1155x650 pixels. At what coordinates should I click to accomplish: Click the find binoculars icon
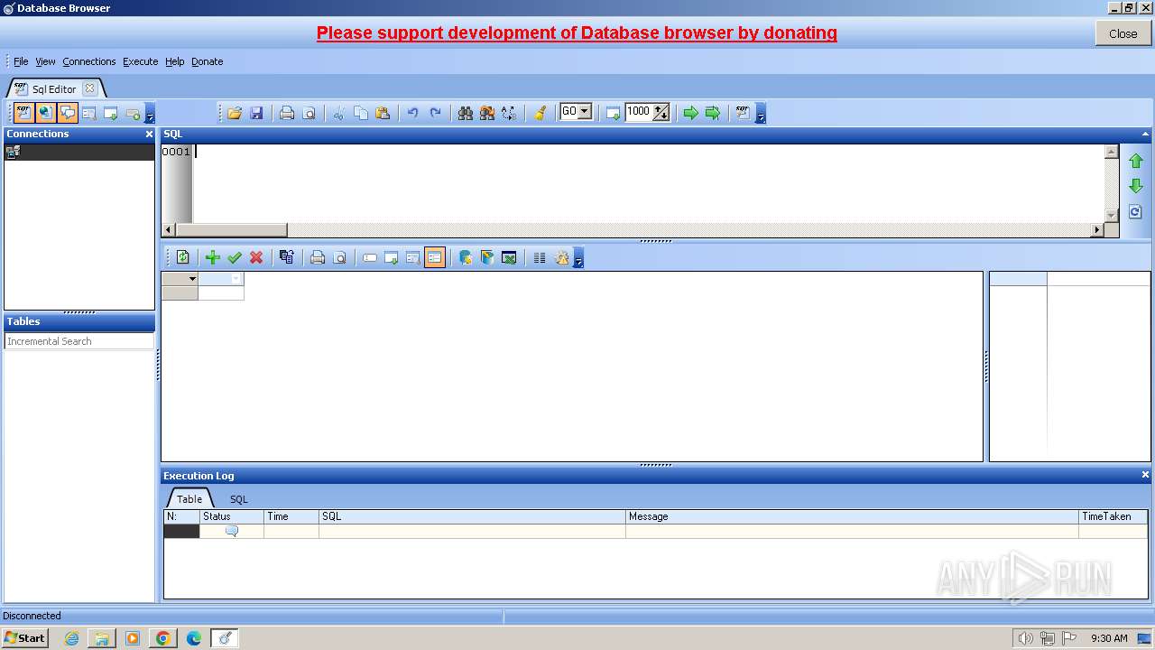[466, 113]
